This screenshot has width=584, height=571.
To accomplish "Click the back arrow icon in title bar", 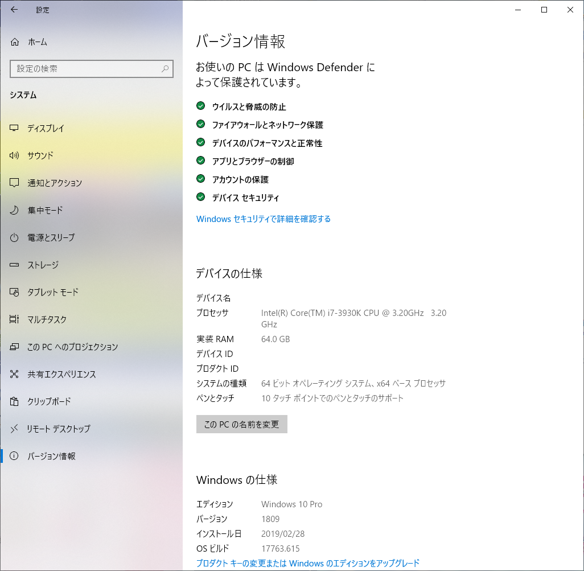I will (14, 10).
